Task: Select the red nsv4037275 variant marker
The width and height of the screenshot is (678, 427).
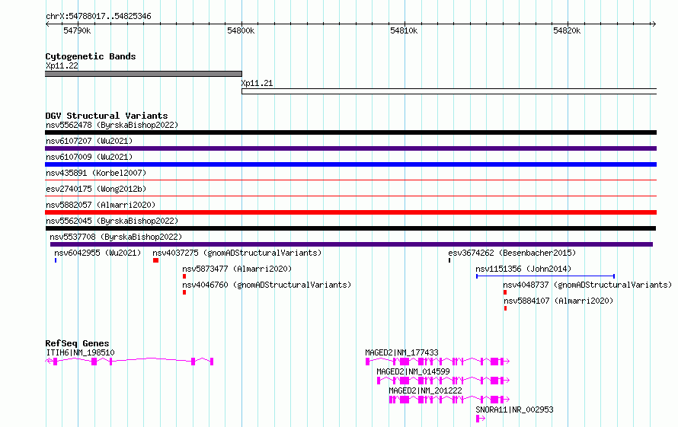Action: pos(155,260)
